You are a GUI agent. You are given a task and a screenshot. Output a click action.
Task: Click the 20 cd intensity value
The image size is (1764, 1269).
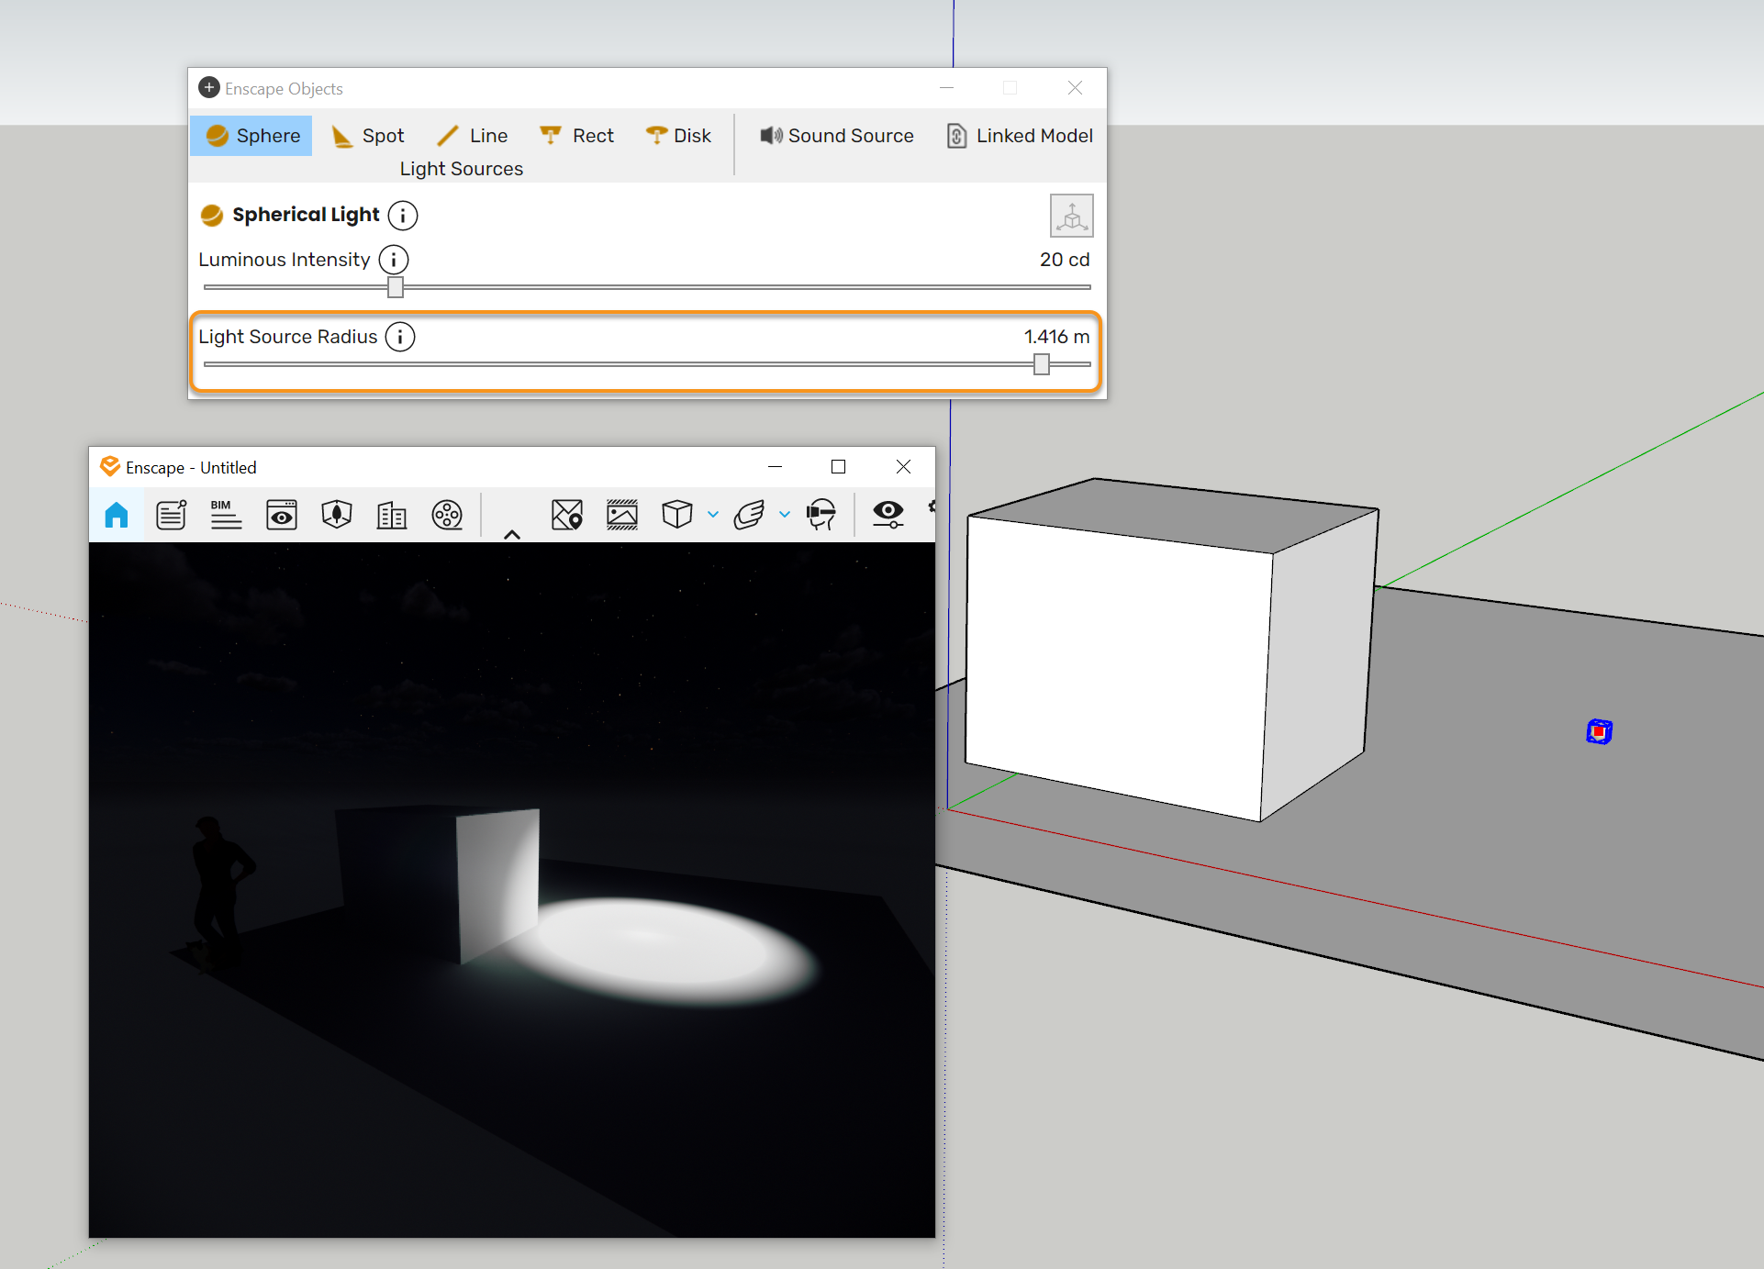(1065, 260)
